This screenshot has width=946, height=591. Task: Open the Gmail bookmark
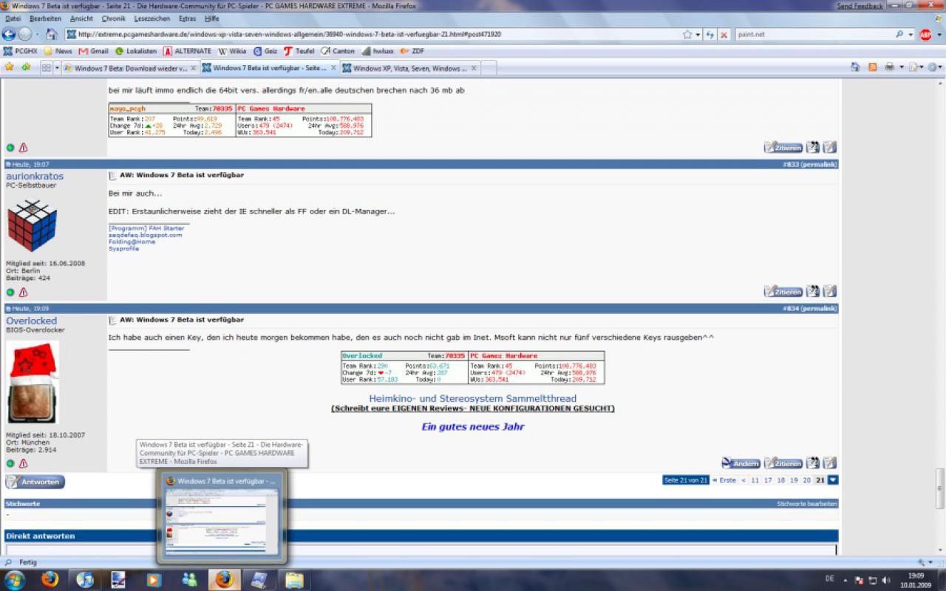click(x=92, y=51)
